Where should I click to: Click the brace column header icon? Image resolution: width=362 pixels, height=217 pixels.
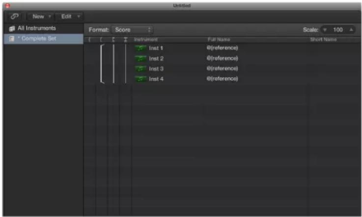[89, 40]
